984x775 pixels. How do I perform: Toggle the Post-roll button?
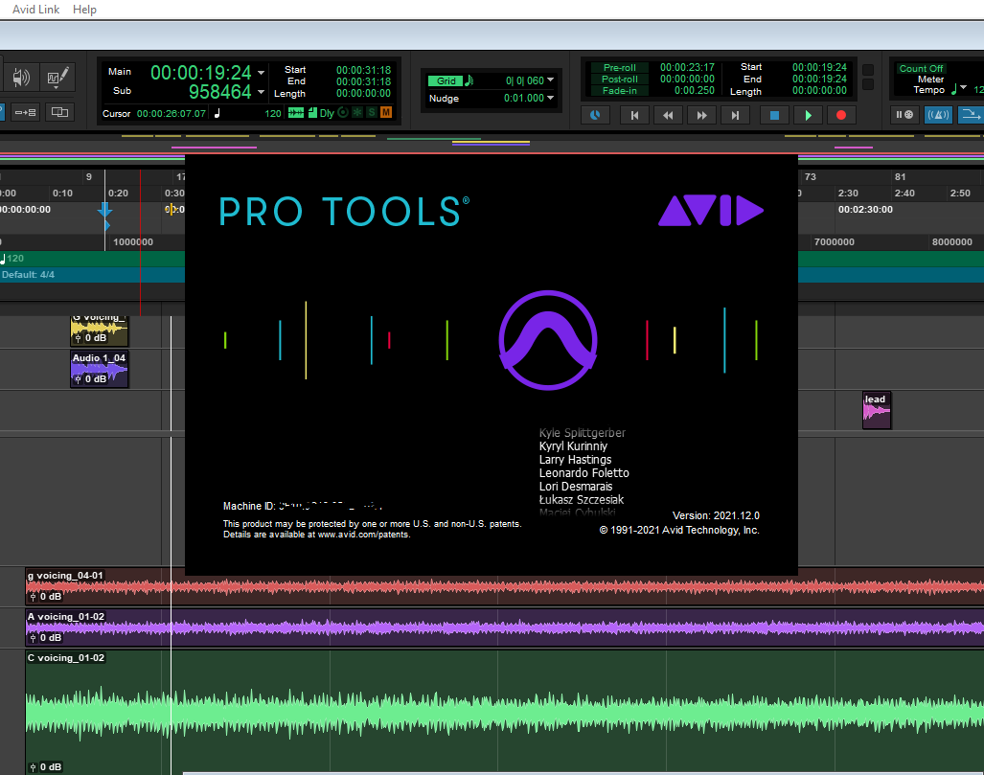tap(619, 80)
